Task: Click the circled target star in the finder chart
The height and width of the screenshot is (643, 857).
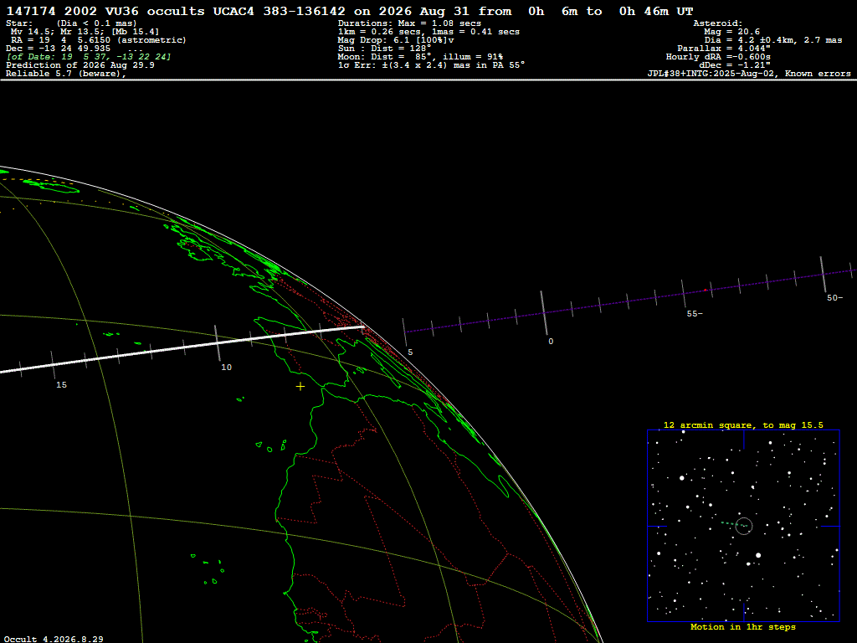Action: pyautogui.click(x=744, y=526)
